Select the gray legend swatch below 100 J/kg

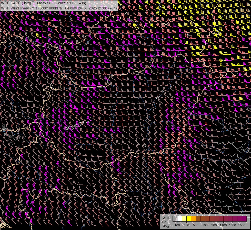[175, 218]
